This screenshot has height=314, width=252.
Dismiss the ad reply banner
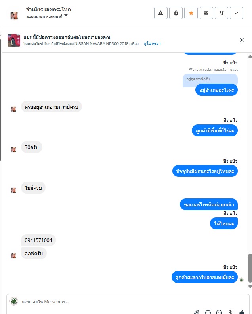[x=242, y=40]
